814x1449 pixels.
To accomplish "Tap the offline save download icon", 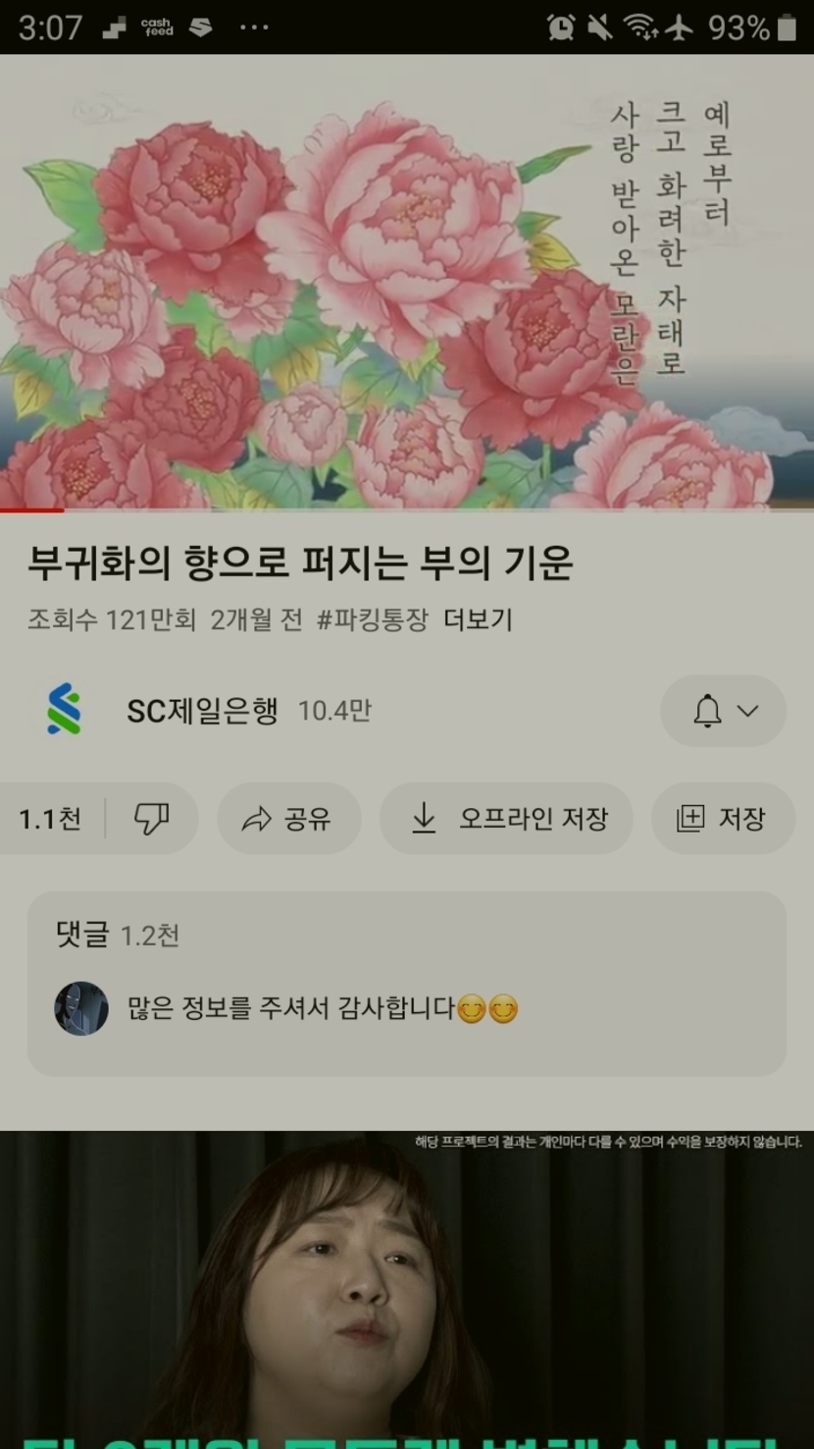I will [x=424, y=819].
